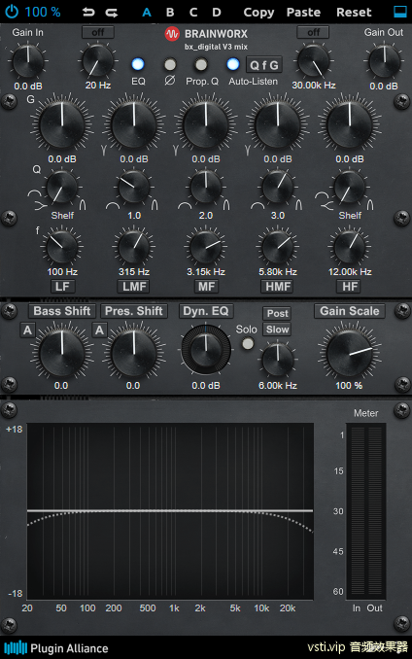This screenshot has height=659, width=412.
Task: Toggle the A button beside Pres. Shift
Action: pos(99,330)
